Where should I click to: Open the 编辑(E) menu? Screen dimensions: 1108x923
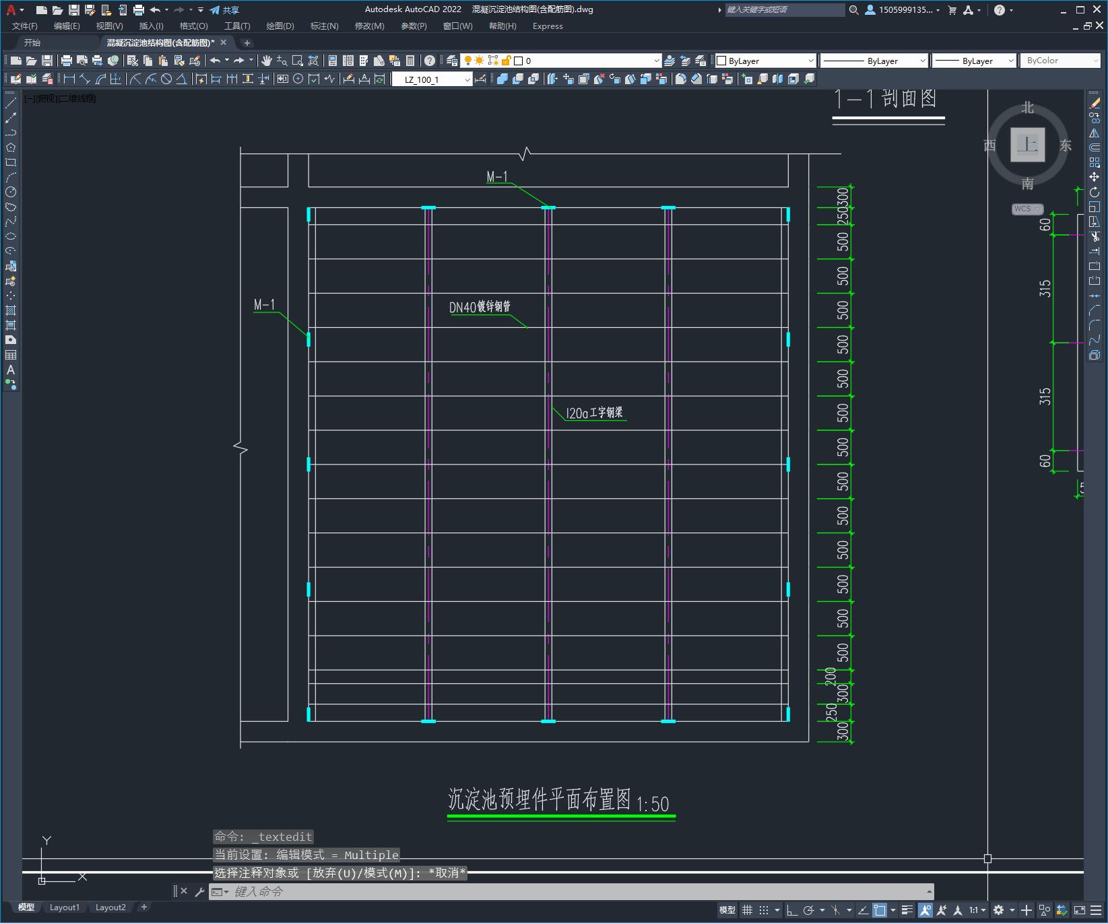click(x=67, y=26)
